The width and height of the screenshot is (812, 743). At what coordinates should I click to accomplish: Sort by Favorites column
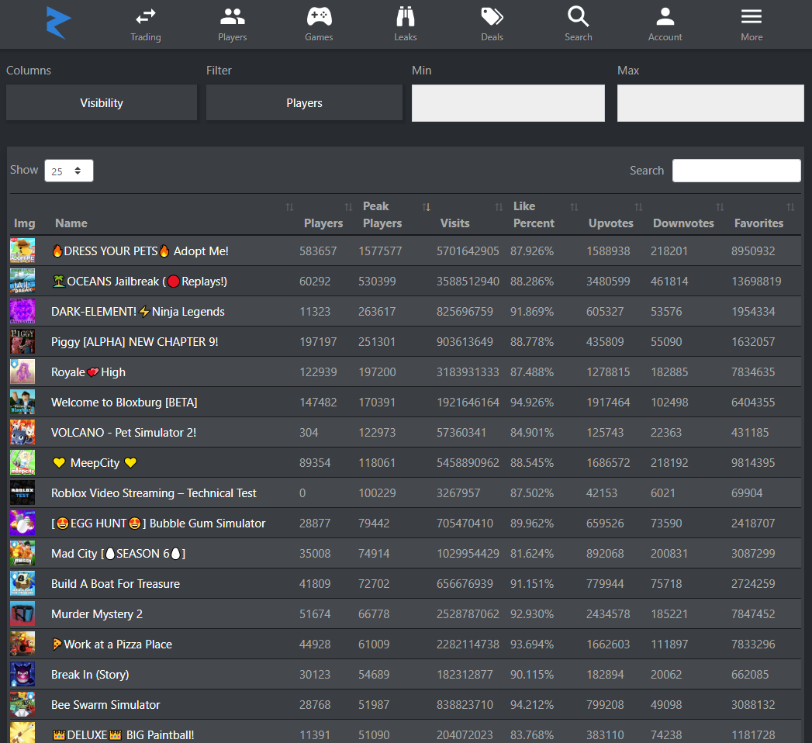(758, 223)
